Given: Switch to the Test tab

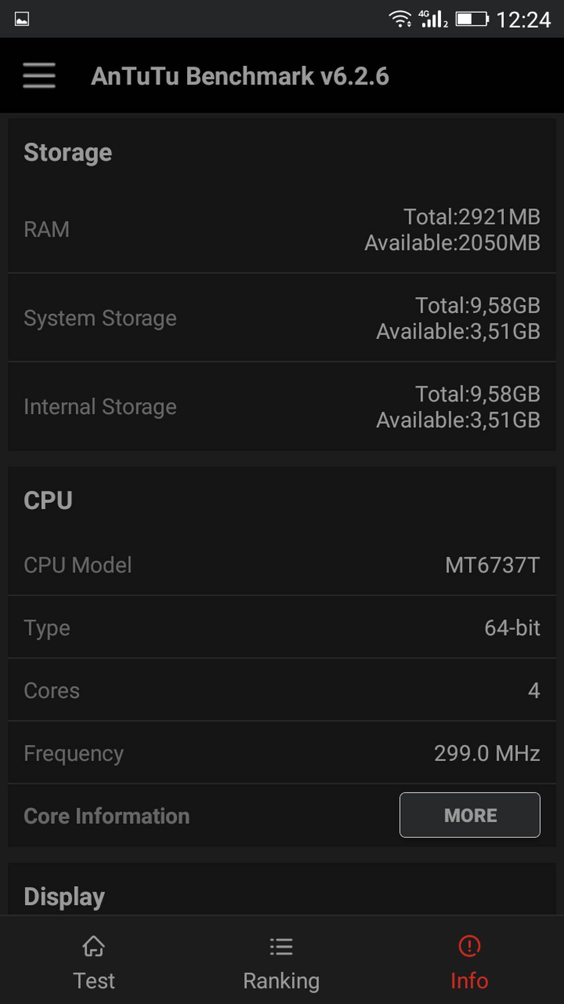Looking at the screenshot, I should click(x=94, y=981).
